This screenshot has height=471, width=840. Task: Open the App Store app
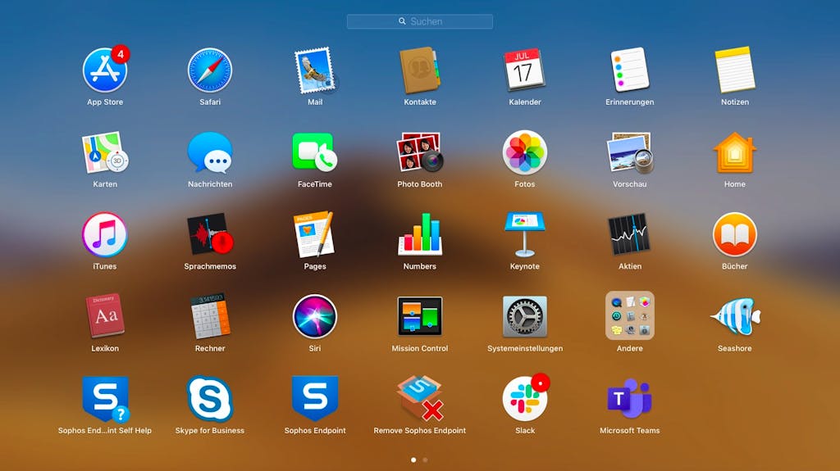(105, 70)
